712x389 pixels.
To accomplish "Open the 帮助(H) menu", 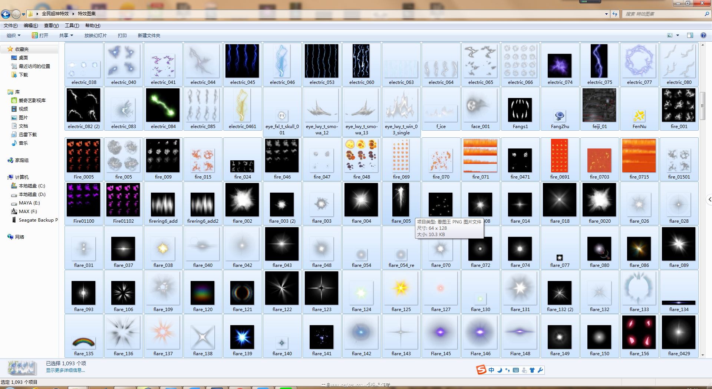I will tap(93, 26).
